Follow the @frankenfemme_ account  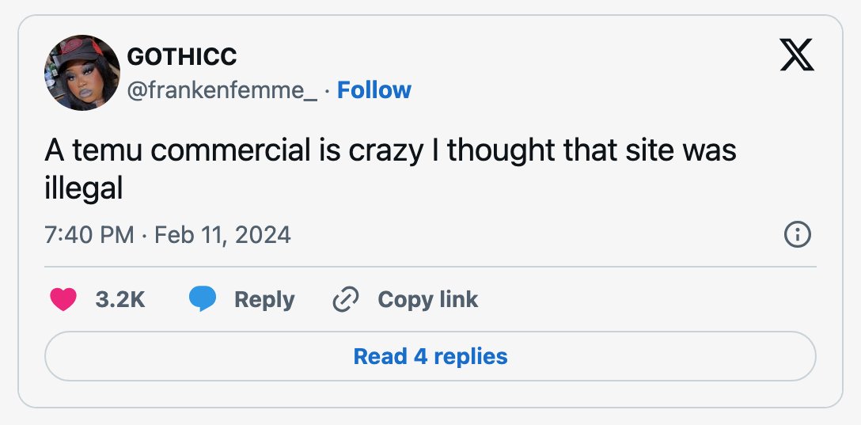374,90
